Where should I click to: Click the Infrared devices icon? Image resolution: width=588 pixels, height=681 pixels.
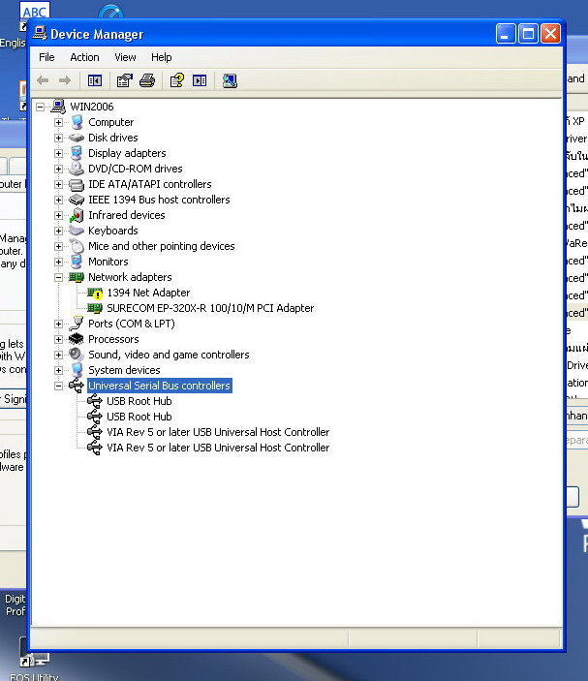point(77,215)
